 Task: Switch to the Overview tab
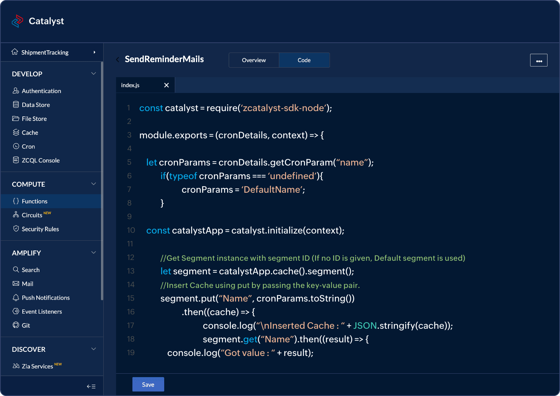tap(254, 60)
